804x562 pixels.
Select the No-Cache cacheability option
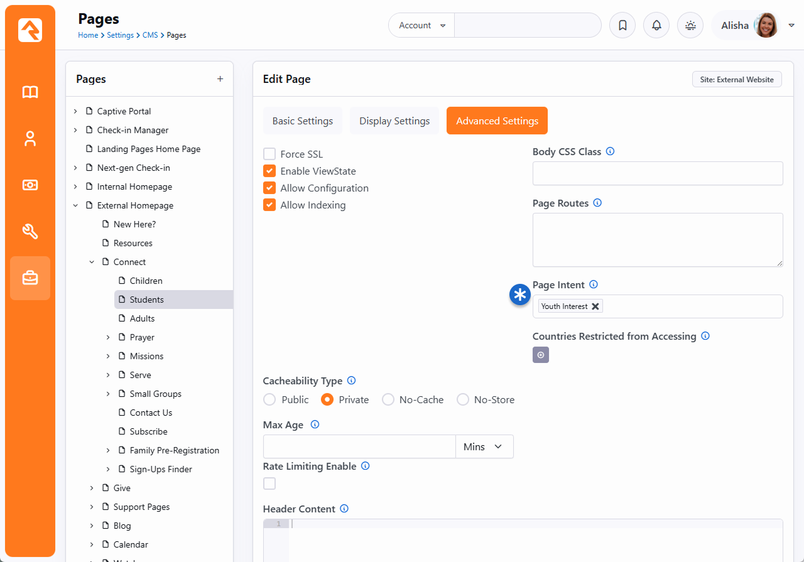pyautogui.click(x=388, y=400)
